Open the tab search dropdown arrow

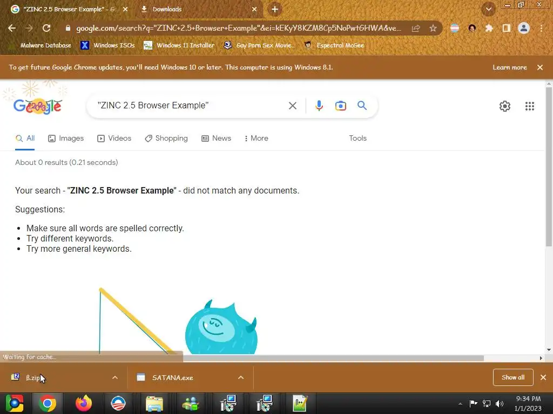[488, 9]
